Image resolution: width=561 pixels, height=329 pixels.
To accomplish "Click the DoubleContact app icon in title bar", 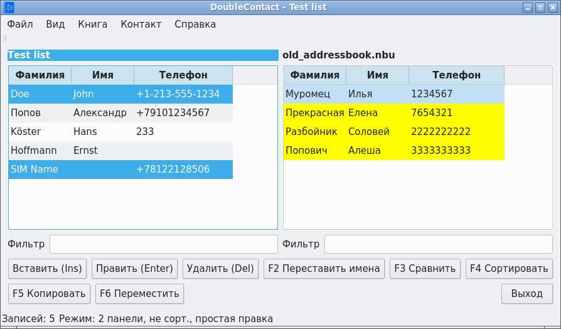I will tap(9, 7).
